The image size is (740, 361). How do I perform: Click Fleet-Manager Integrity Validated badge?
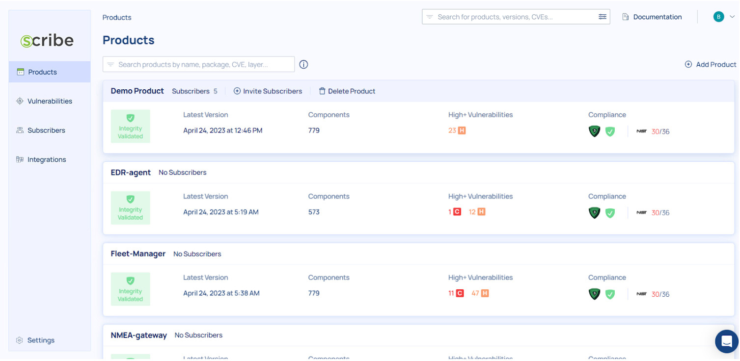point(131,289)
